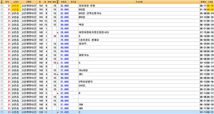Tick the checkbox for the 3억이상생각 row
The height and width of the screenshot is (114, 214).
pyautogui.click(x=2, y=82)
